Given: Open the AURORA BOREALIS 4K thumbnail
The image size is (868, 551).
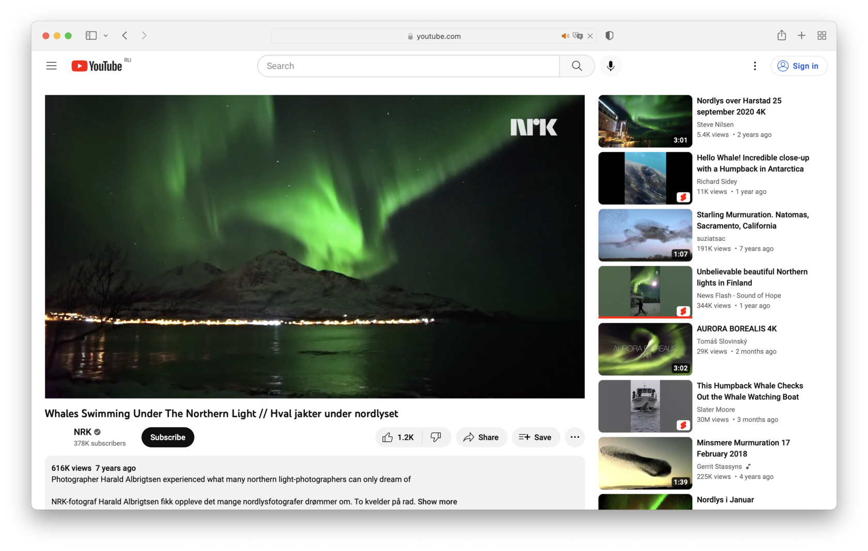Looking at the screenshot, I should (x=644, y=349).
